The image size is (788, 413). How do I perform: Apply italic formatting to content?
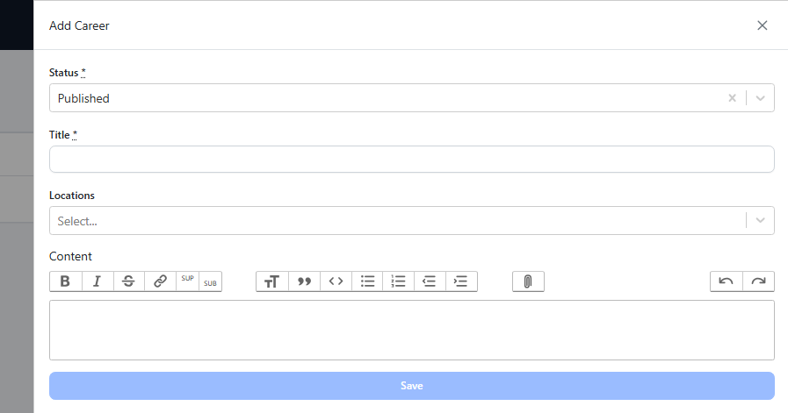point(97,281)
